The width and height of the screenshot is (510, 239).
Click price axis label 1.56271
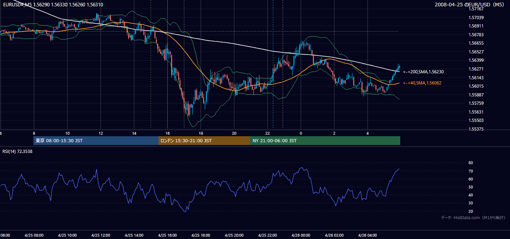click(476, 69)
